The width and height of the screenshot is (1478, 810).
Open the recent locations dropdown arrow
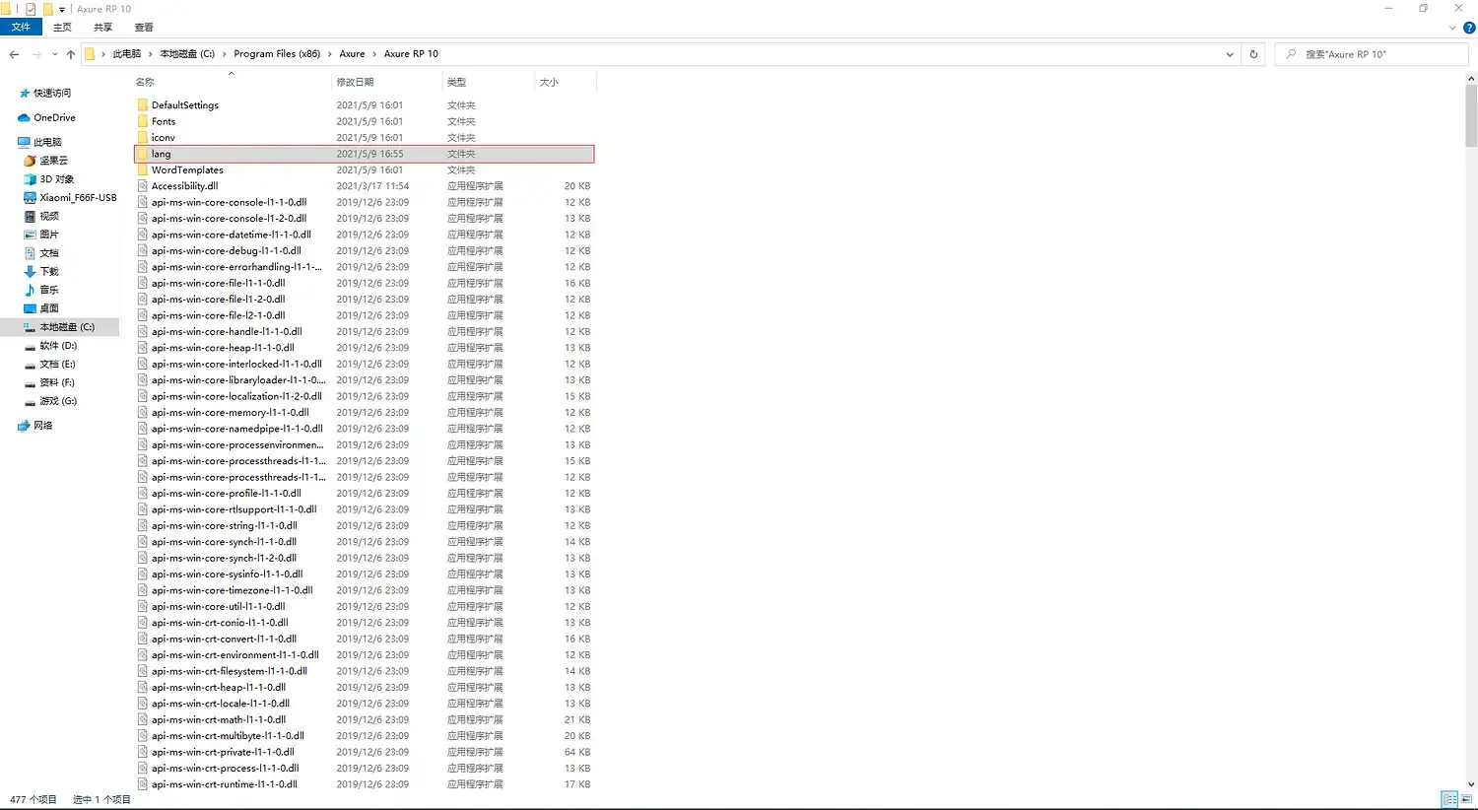[54, 54]
